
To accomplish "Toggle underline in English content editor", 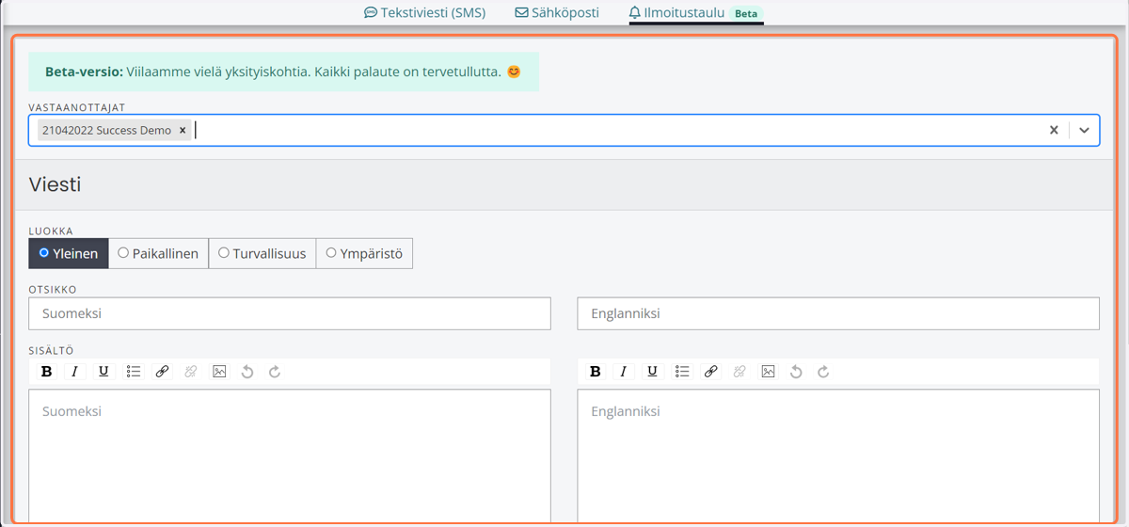I will [x=652, y=372].
